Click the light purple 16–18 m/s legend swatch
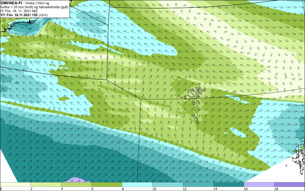305x191 pixels. 259,184
